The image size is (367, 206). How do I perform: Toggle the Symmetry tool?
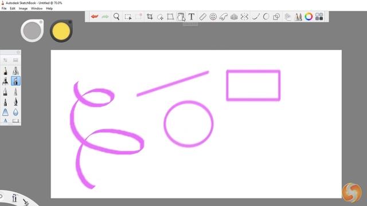coord(244,17)
